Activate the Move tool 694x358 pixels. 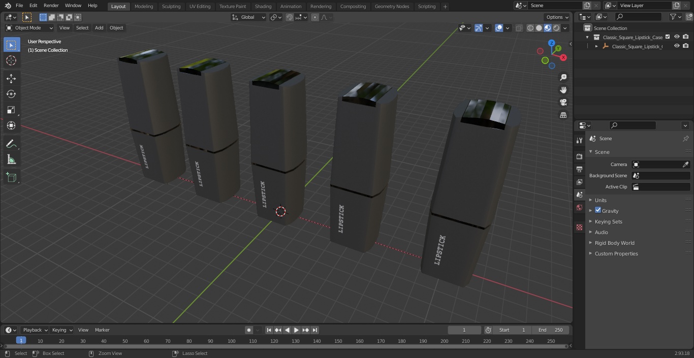(x=11, y=79)
